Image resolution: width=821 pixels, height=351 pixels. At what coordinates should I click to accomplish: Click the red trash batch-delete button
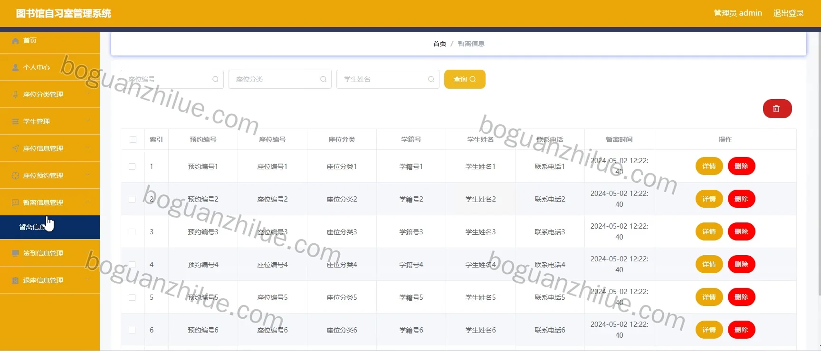click(x=777, y=109)
